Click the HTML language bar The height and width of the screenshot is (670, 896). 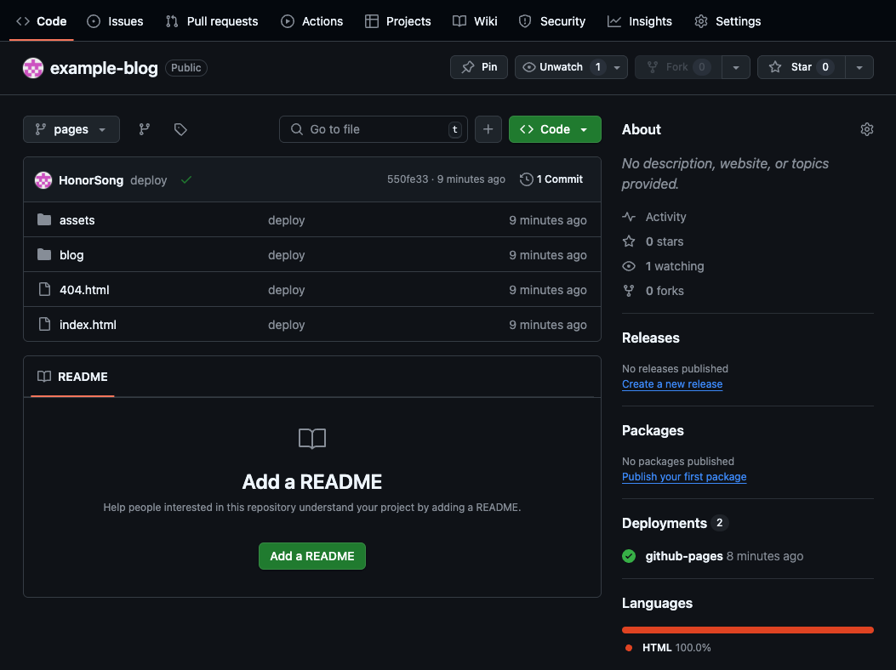click(x=747, y=630)
